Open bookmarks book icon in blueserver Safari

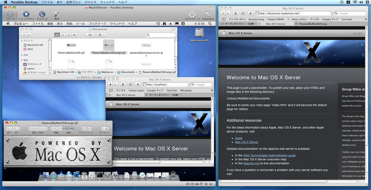pos(223,19)
